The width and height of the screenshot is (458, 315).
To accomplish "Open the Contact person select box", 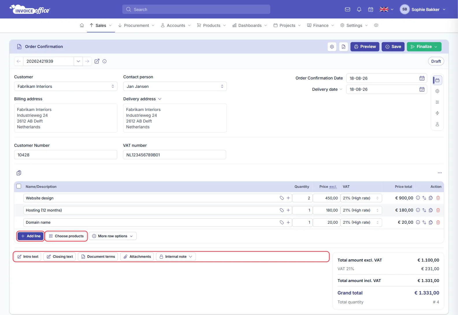I will click(175, 86).
